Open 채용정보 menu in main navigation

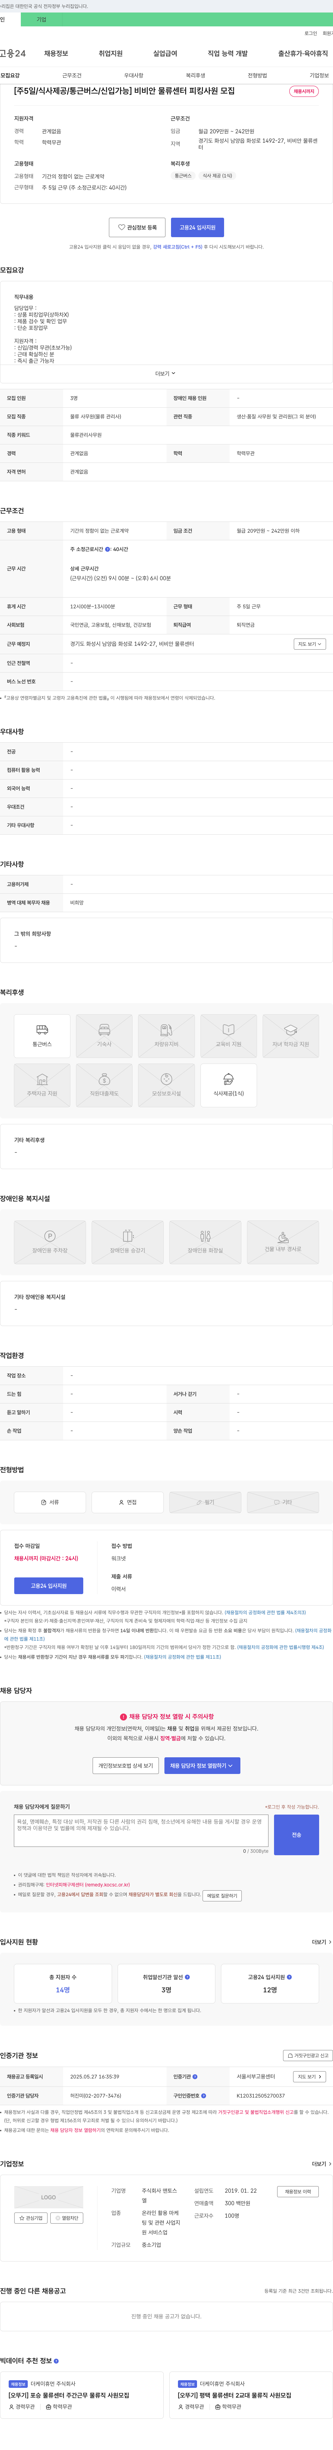pos(56,53)
